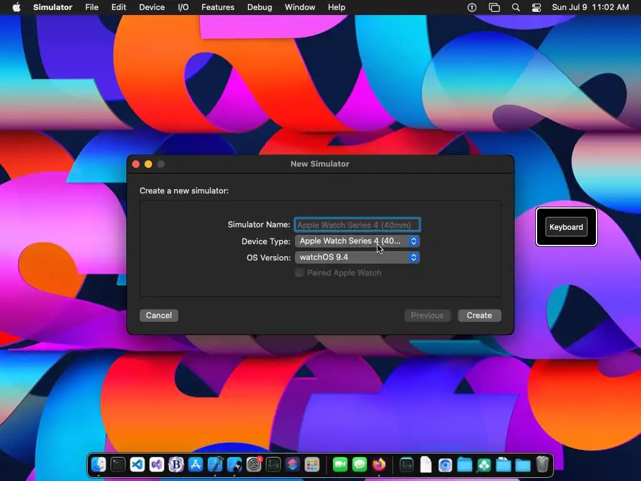641x481 pixels.
Task: Open the Simulator app menu
Action: [x=53, y=8]
